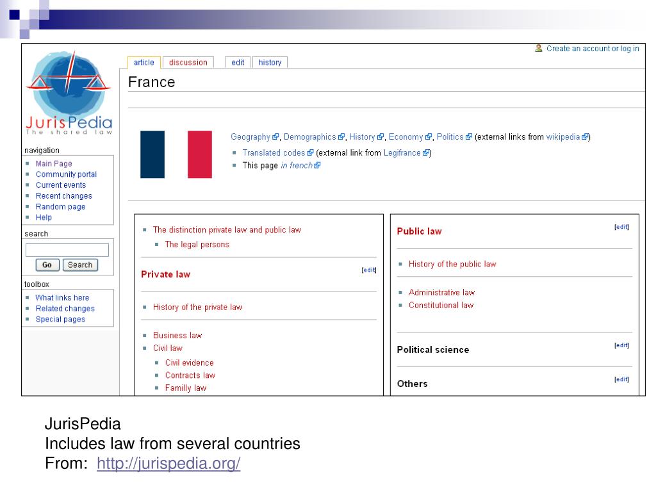
Task: Open the Familly law link
Action: click(186, 388)
